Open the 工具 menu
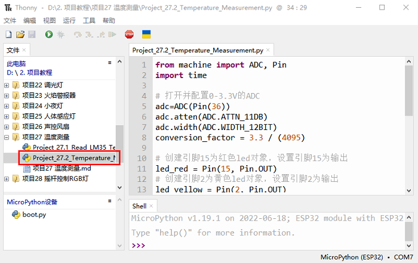 (89, 20)
